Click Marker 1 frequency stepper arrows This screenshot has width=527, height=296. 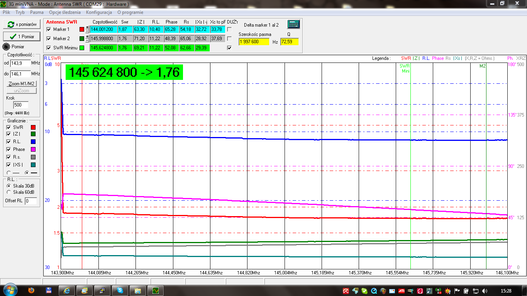[87, 29]
